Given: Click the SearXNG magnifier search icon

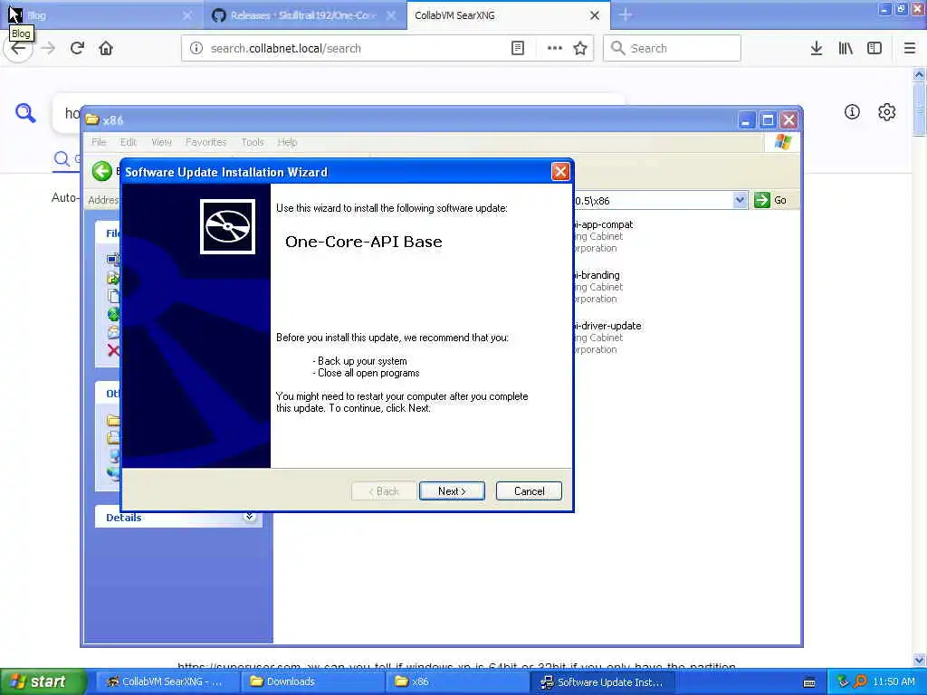Looking at the screenshot, I should pyautogui.click(x=25, y=112).
